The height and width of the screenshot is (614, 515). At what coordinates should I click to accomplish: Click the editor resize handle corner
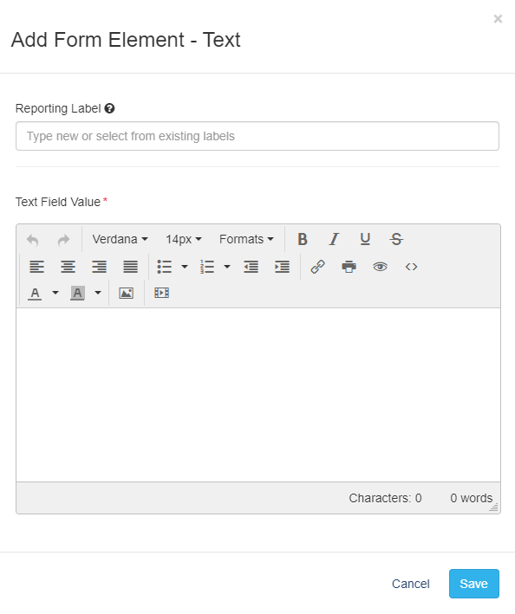(x=494, y=507)
